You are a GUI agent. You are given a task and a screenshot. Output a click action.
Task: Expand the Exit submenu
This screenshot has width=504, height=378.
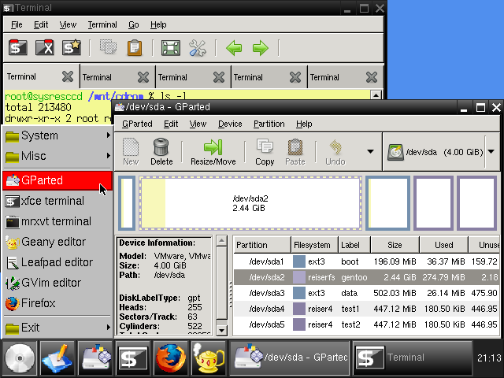57,328
